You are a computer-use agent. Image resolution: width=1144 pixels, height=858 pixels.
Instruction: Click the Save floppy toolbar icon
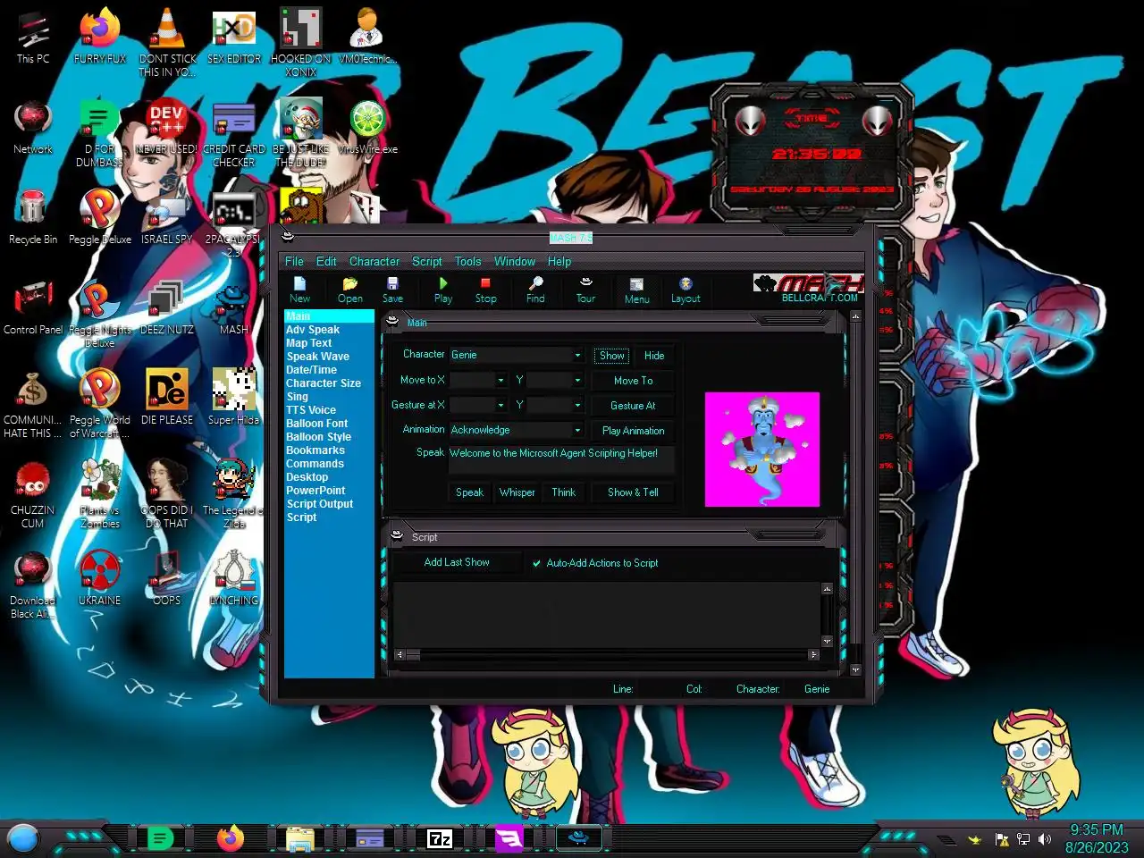[392, 290]
